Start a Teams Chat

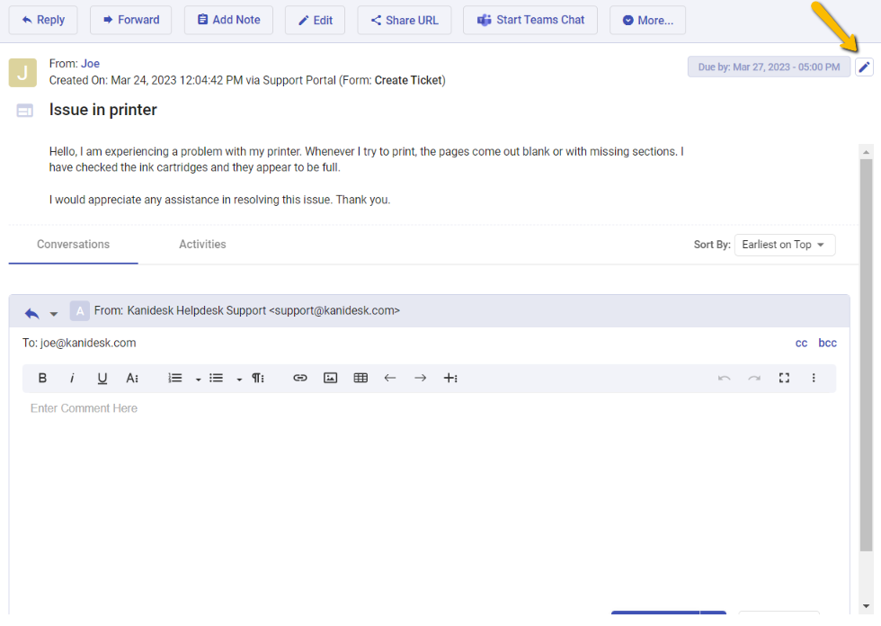pos(529,20)
